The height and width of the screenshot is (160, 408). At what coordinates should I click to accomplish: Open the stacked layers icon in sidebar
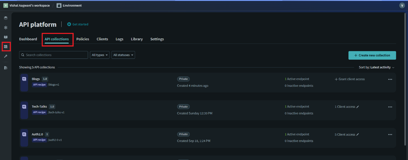pyautogui.click(x=6, y=18)
